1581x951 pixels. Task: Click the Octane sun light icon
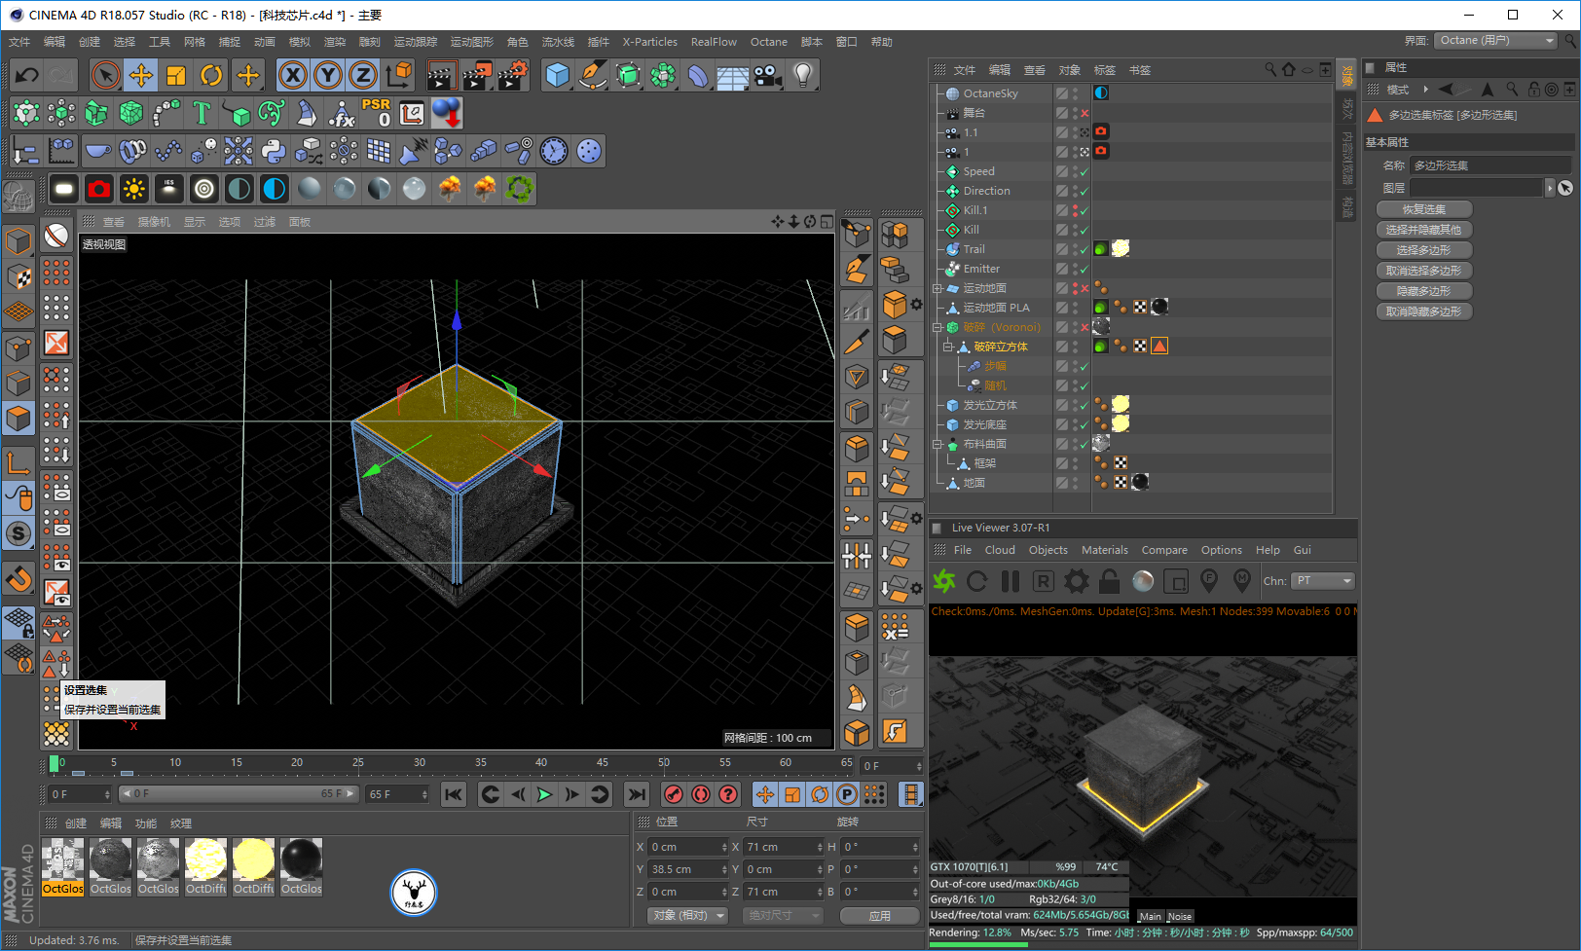134,188
